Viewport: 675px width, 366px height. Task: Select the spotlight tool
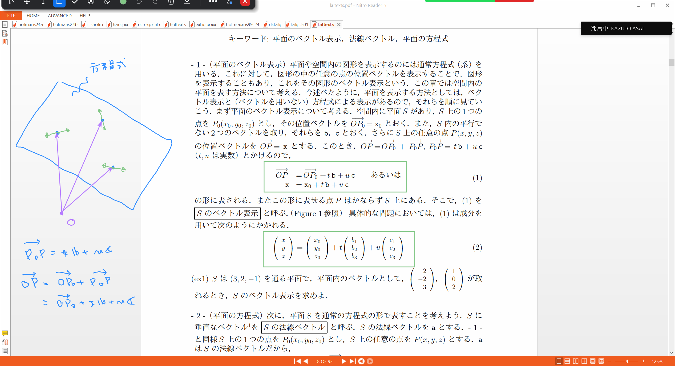click(x=91, y=2)
